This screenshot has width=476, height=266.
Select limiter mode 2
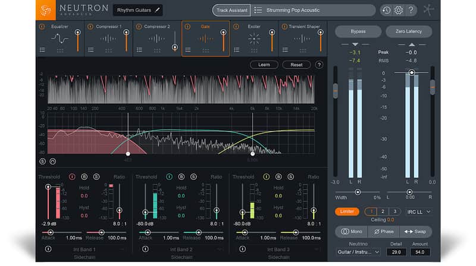(x=383, y=211)
